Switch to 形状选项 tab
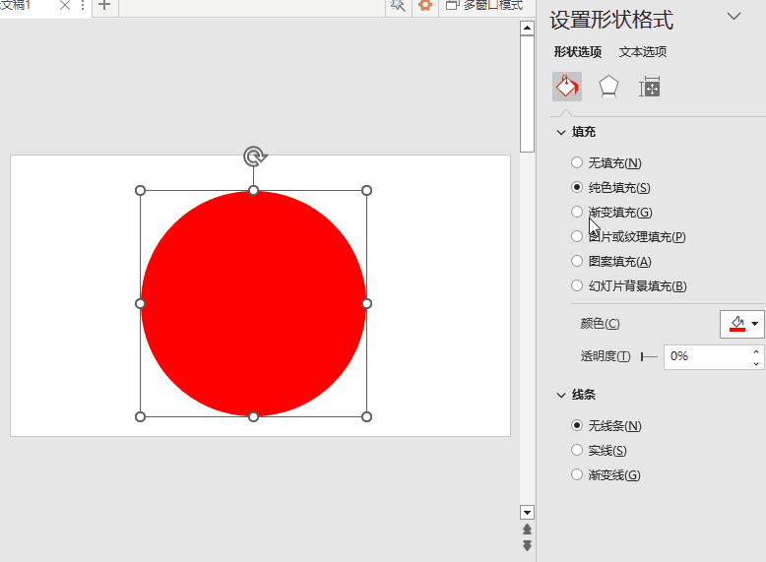The width and height of the screenshot is (766, 562). (577, 52)
